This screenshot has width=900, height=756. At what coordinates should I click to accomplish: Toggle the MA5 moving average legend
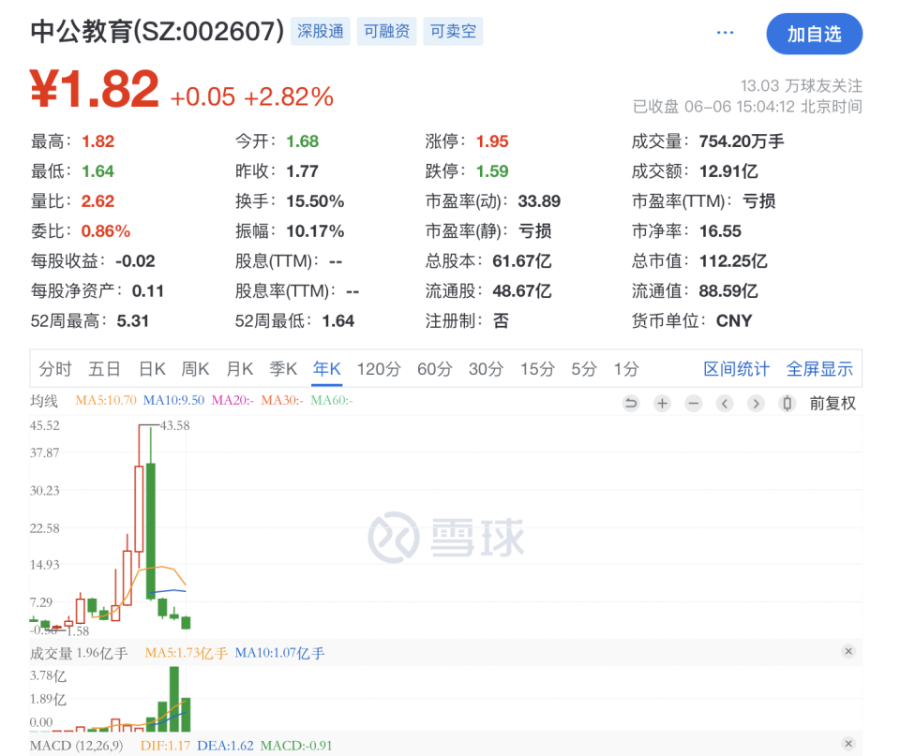point(106,401)
